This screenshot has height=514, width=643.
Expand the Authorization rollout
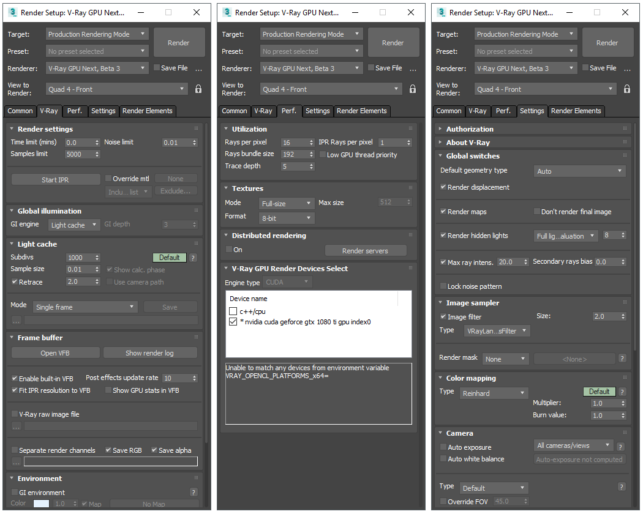point(470,129)
